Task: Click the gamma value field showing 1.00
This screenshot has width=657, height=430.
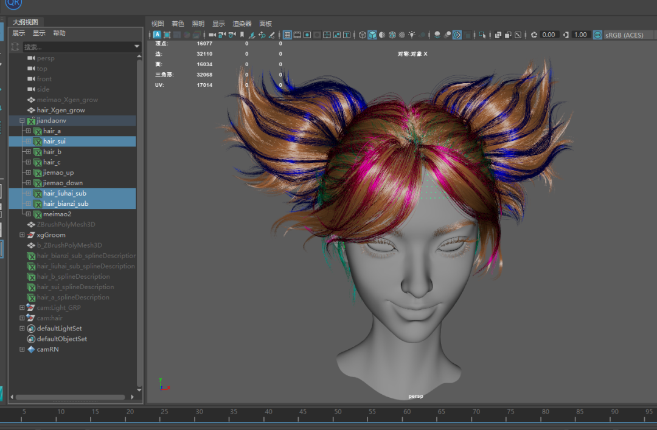Action: point(580,35)
